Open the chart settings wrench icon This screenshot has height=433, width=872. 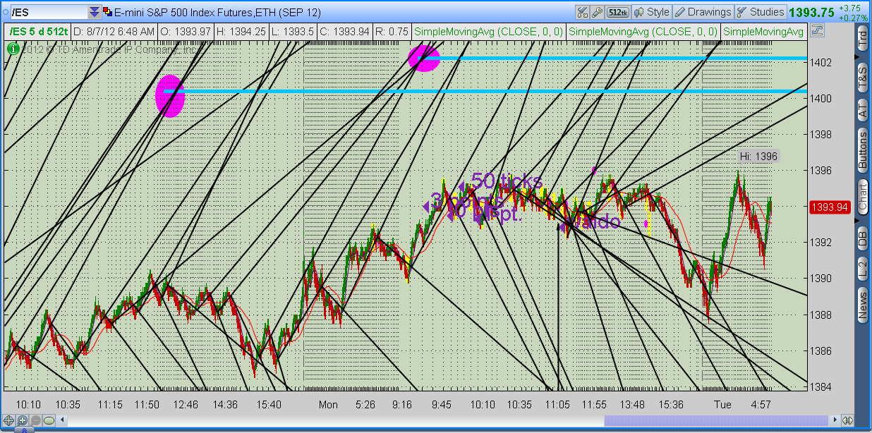pos(597,12)
